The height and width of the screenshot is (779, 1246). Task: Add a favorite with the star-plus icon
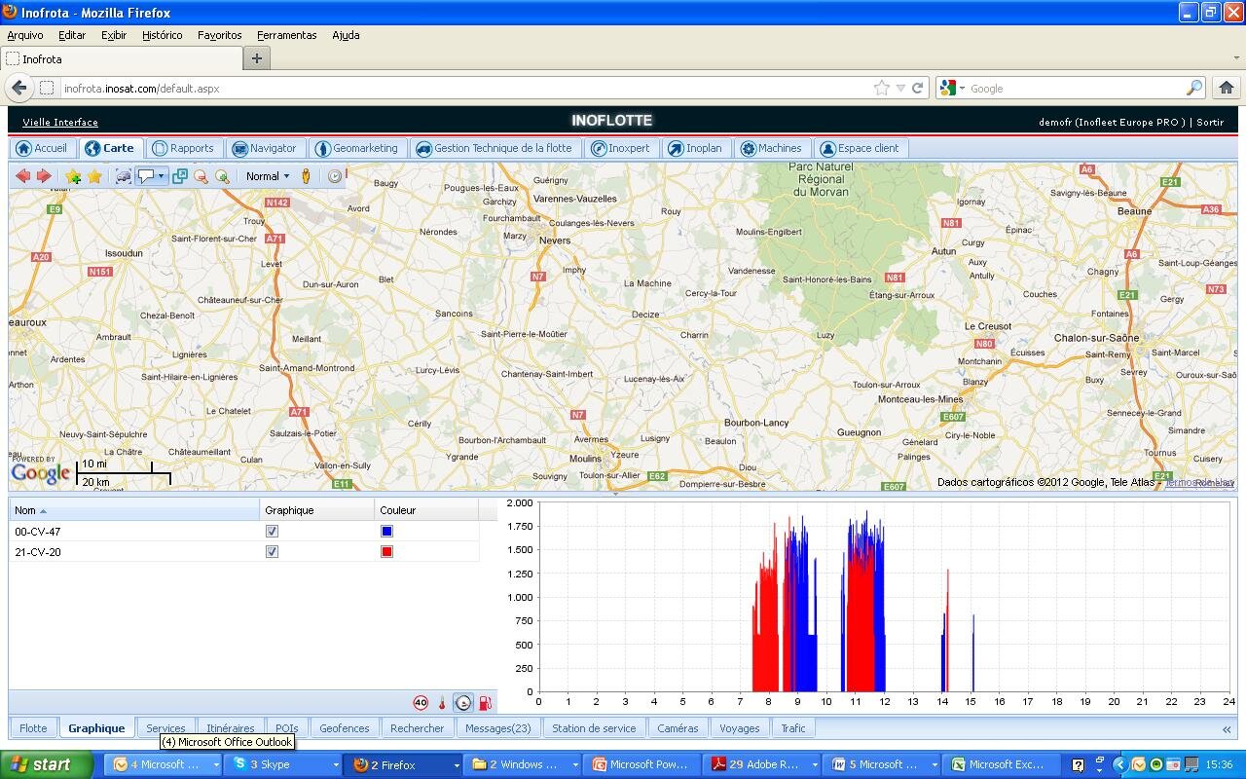73,176
